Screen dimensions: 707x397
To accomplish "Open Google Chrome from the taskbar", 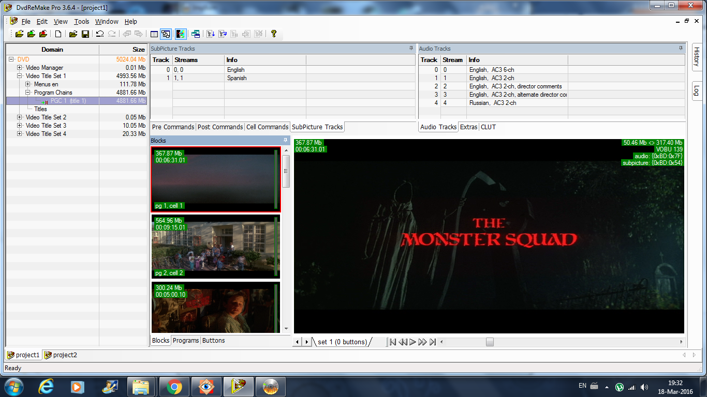I will 174,387.
